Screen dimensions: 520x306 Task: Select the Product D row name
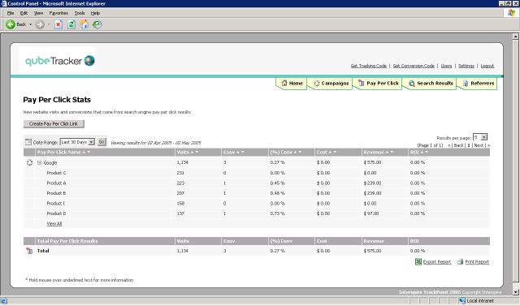(x=56, y=213)
